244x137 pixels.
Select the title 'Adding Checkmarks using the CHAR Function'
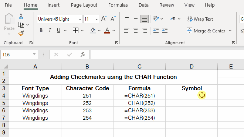113,77
